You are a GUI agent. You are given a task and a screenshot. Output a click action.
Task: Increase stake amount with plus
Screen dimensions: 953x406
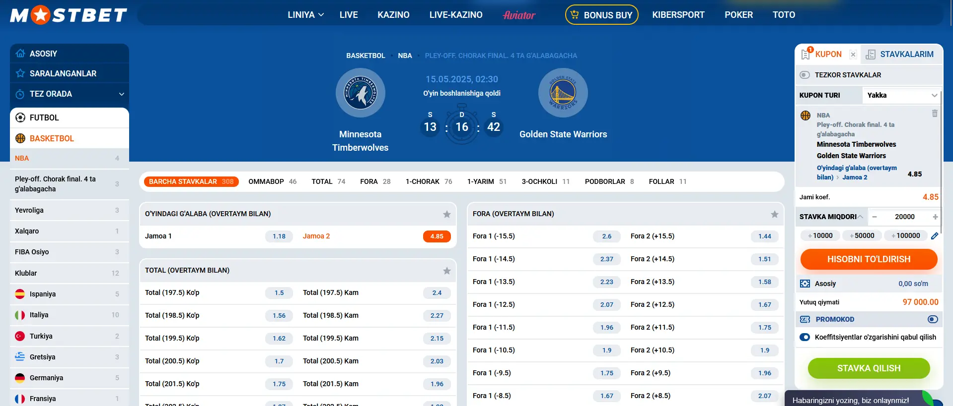point(935,217)
